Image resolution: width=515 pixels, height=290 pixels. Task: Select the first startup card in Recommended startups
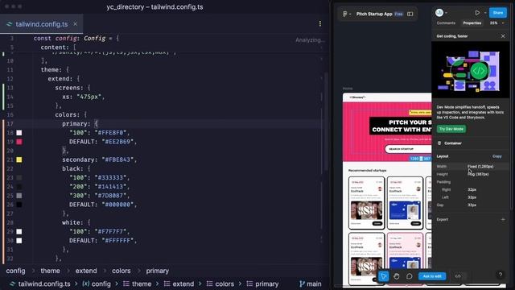[x=366, y=202]
